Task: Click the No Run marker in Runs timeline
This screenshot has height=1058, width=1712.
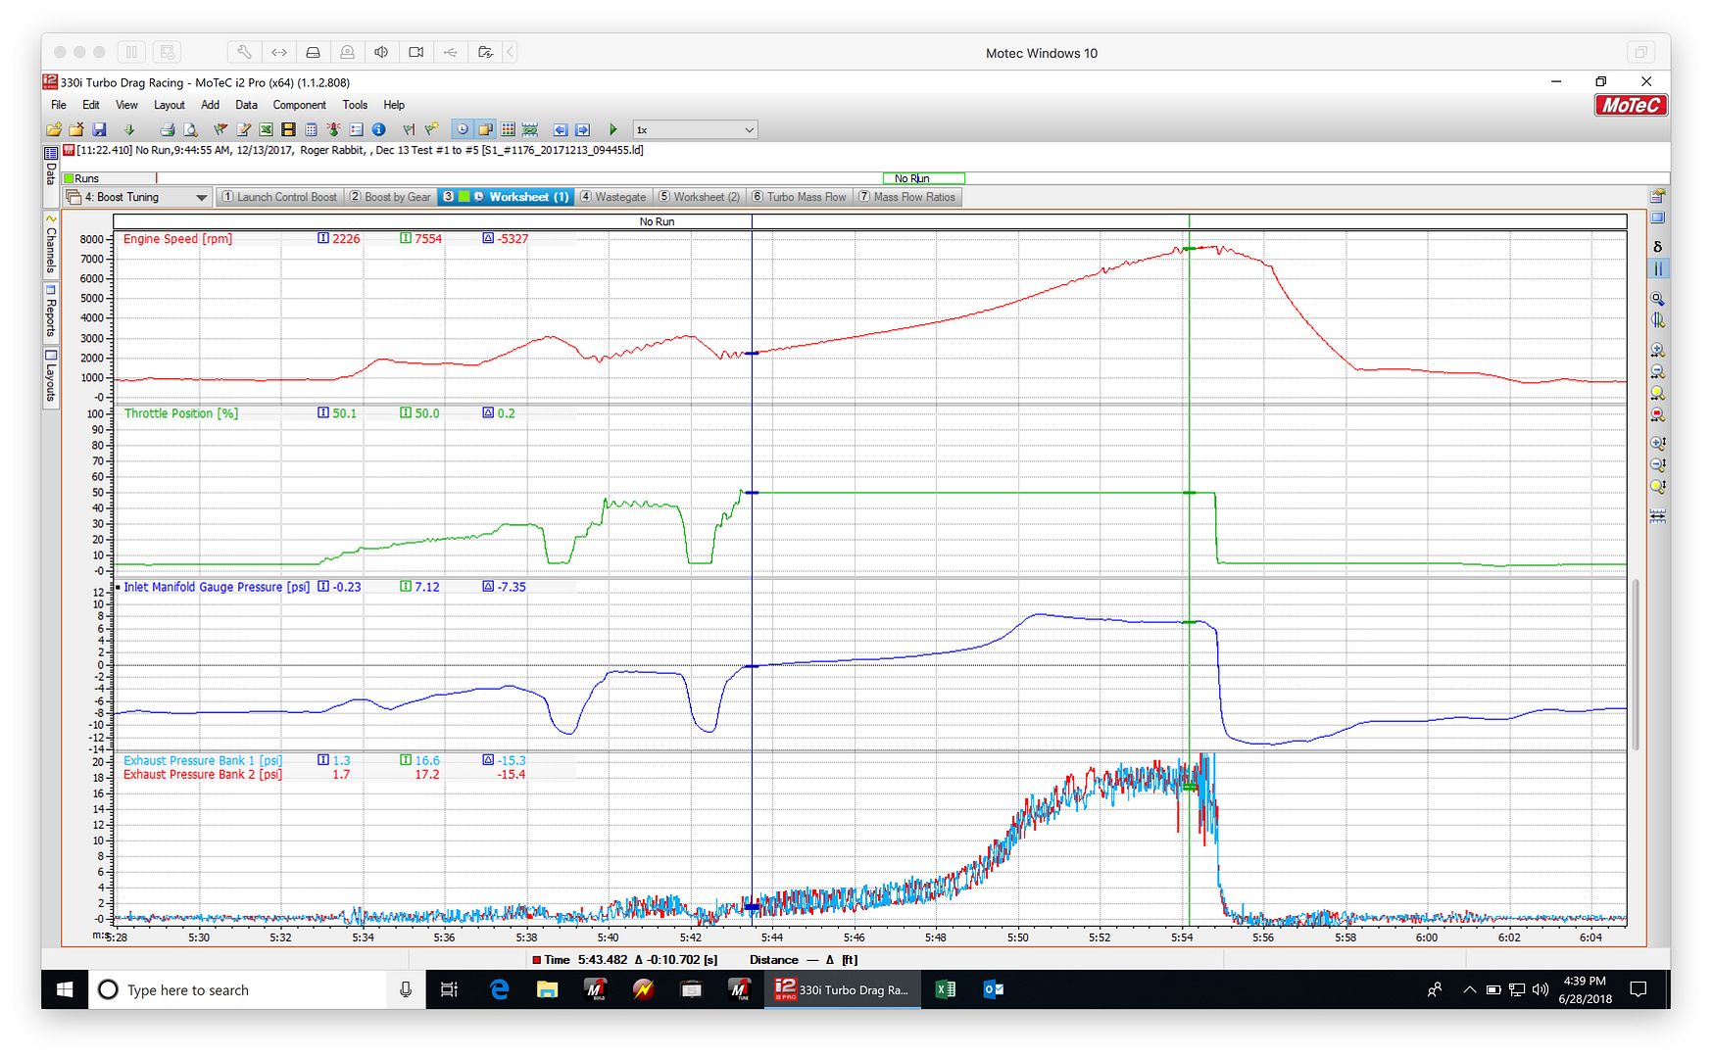Action: (x=923, y=178)
